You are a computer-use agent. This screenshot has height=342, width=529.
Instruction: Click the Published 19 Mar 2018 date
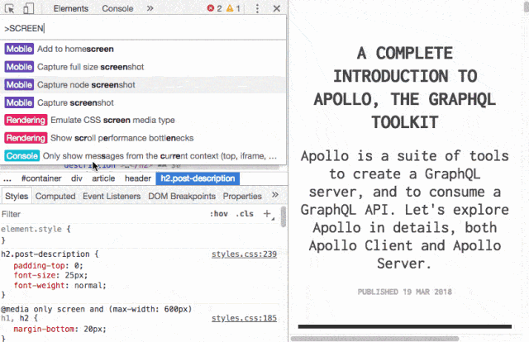tap(404, 292)
